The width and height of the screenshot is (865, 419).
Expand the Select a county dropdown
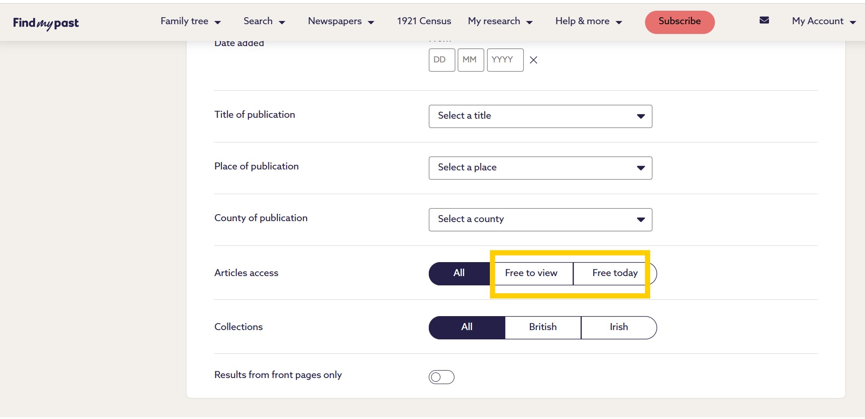[540, 220]
